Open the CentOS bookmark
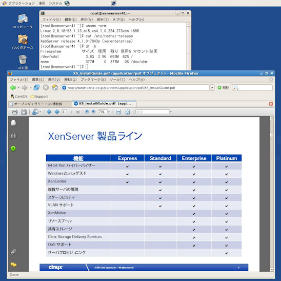This screenshot has width=281, height=281. (19, 97)
